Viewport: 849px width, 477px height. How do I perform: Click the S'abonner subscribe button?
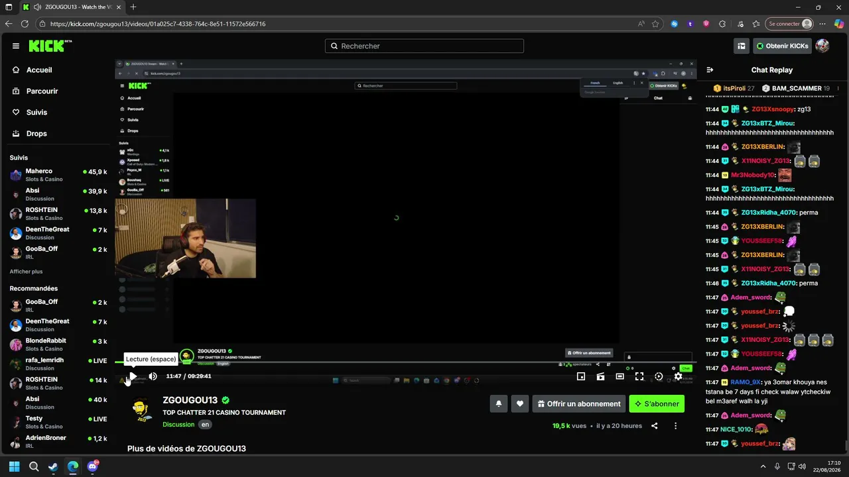pyautogui.click(x=657, y=403)
